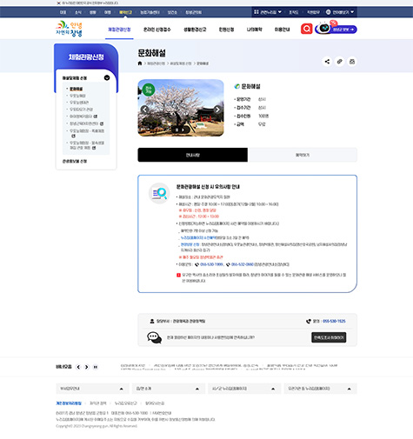Click highlighted yellow top bar menu item

click(x=125, y=12)
